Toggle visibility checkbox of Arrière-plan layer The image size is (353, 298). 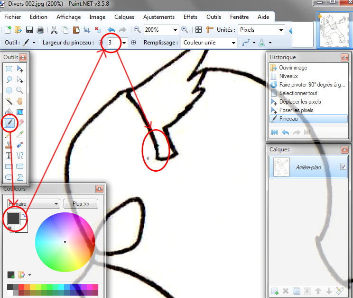(343, 167)
